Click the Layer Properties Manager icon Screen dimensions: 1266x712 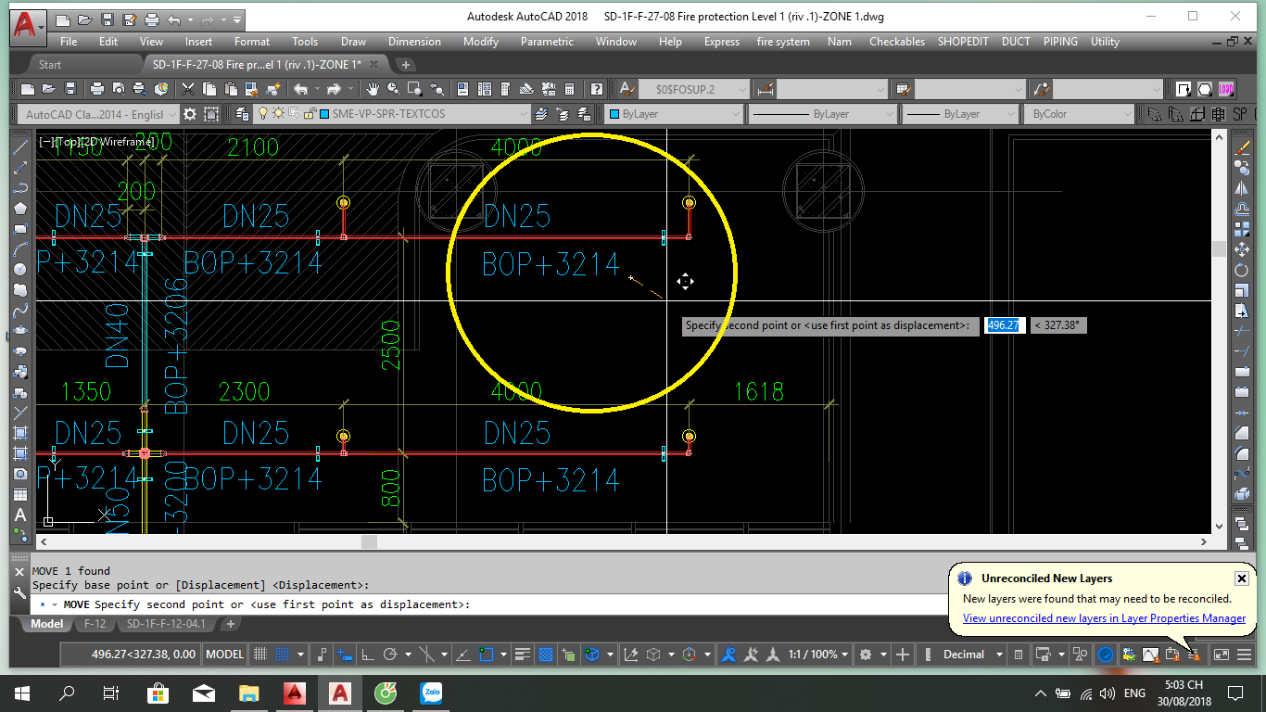pyautogui.click(x=243, y=114)
